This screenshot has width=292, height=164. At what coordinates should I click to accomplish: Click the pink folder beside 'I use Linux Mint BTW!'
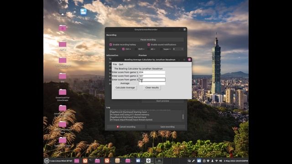(x=77, y=161)
